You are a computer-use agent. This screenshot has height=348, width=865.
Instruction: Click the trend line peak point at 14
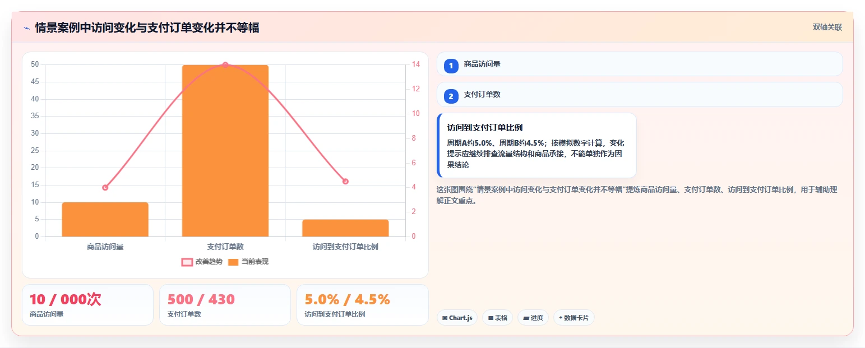point(225,65)
